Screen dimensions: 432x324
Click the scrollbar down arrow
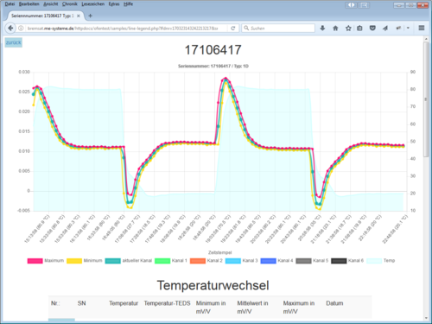[426, 318]
